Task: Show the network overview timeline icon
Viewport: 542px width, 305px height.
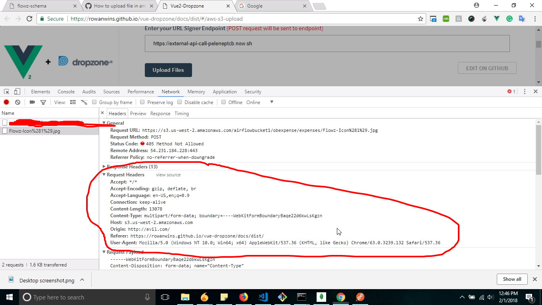Action: coord(84,102)
